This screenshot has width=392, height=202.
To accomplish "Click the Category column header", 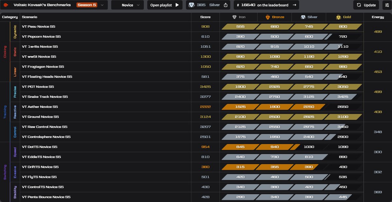I will (x=10, y=17).
